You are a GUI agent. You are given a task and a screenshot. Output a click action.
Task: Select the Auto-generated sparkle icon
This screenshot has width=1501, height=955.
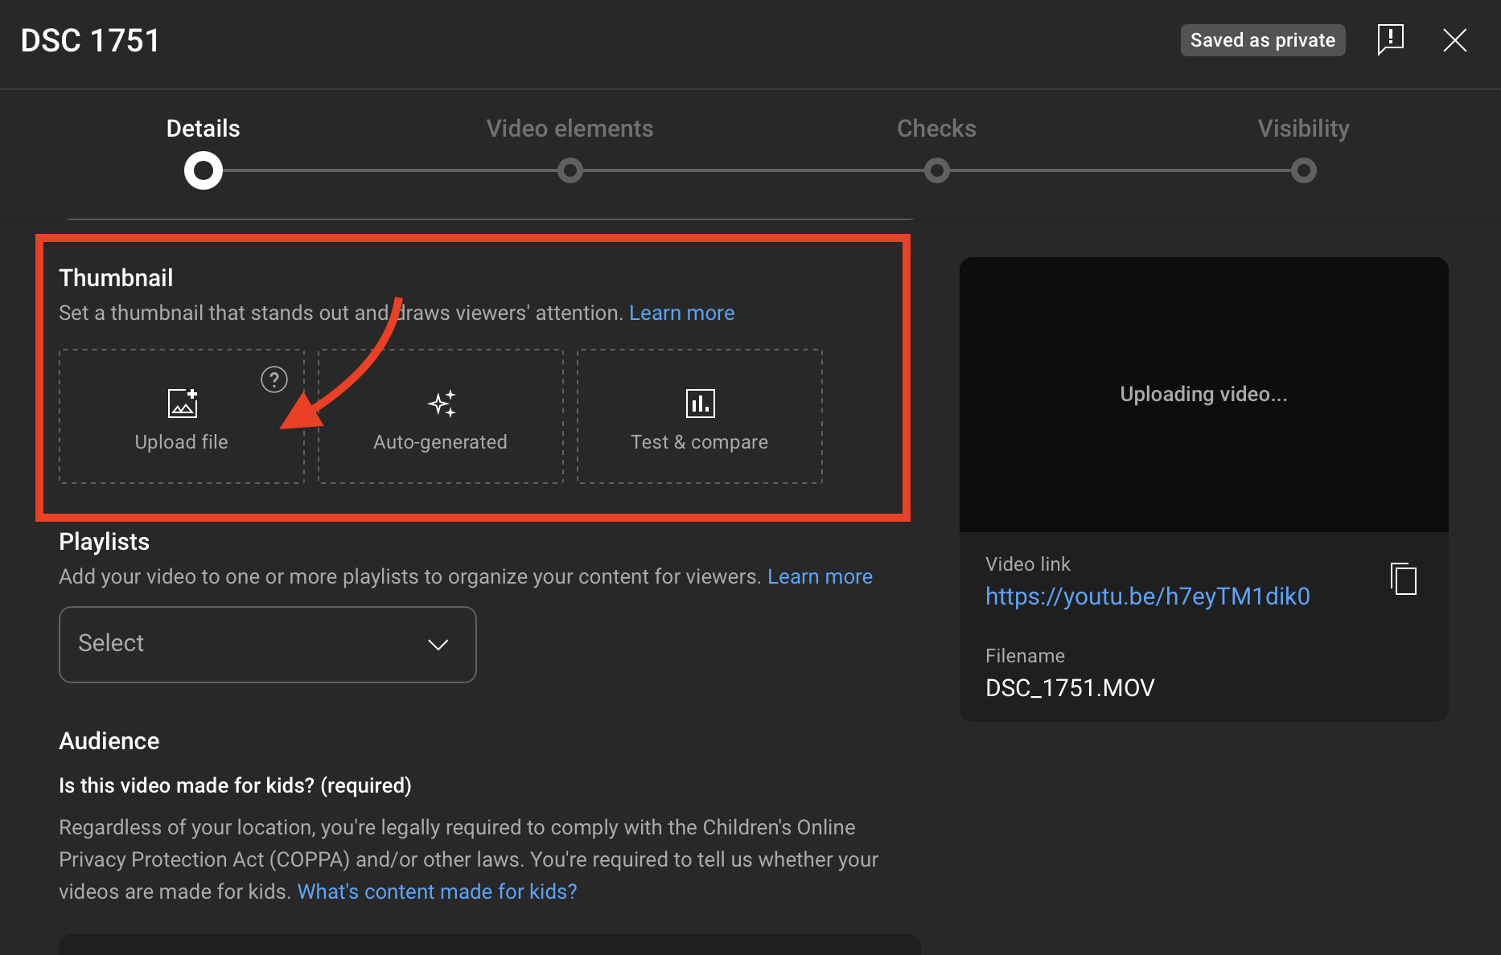point(442,404)
